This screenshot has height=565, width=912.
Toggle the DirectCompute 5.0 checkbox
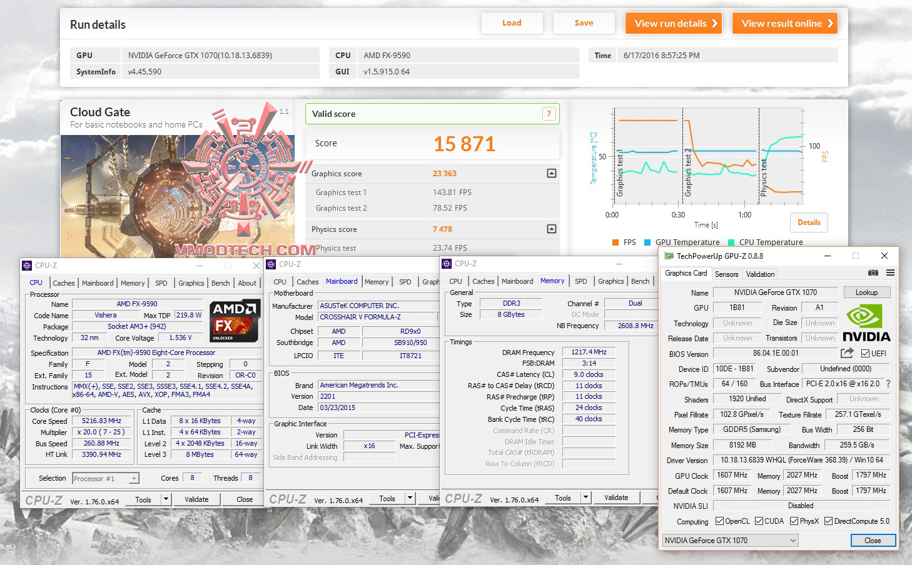pyautogui.click(x=828, y=521)
